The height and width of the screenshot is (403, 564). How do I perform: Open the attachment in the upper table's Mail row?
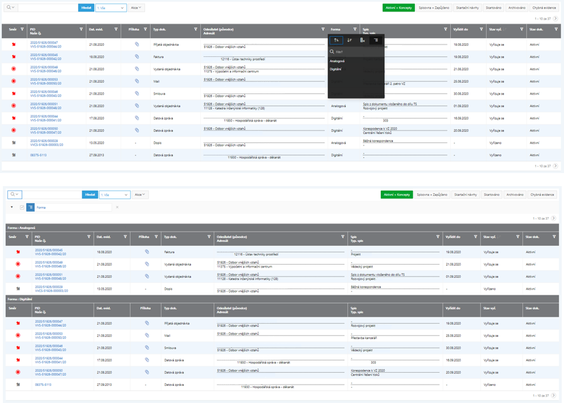click(x=136, y=81)
